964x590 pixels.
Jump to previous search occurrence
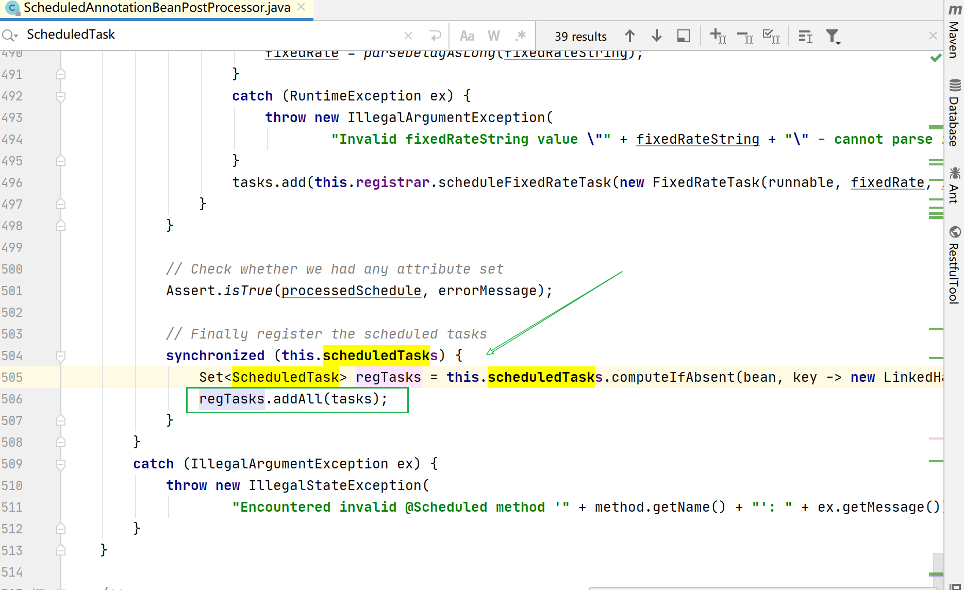(x=630, y=36)
